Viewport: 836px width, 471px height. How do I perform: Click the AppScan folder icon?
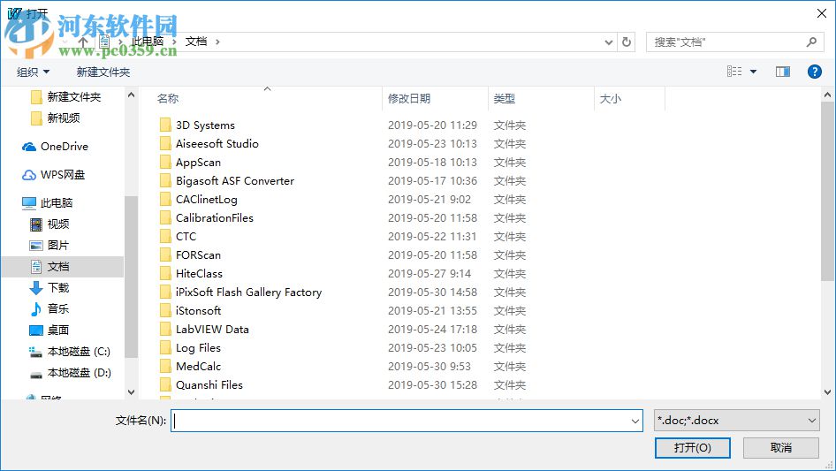165,163
